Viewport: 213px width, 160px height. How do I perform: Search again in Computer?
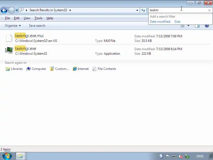(36, 69)
